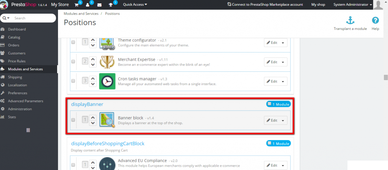388x170 pixels.
Task: Edit the Cron tasks manager module
Action: (272, 82)
